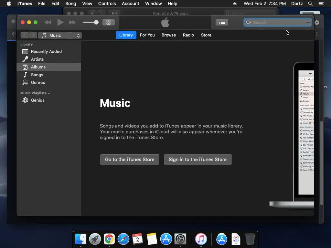Select Songs in the sidebar

click(49, 75)
